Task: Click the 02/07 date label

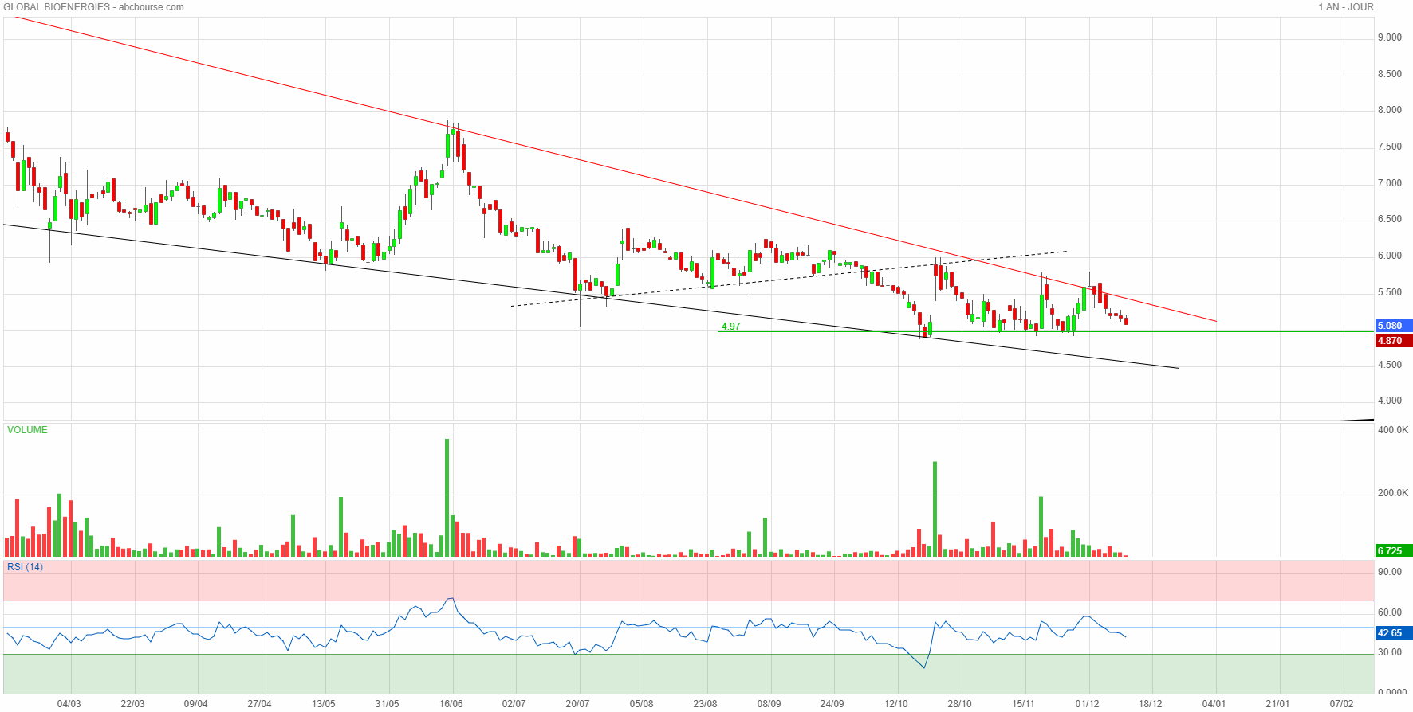Action: click(514, 704)
